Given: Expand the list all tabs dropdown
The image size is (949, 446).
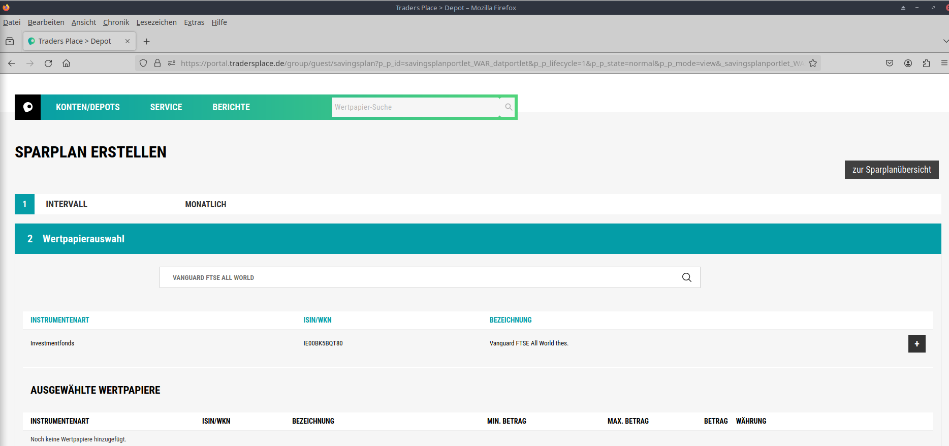Looking at the screenshot, I should [945, 41].
